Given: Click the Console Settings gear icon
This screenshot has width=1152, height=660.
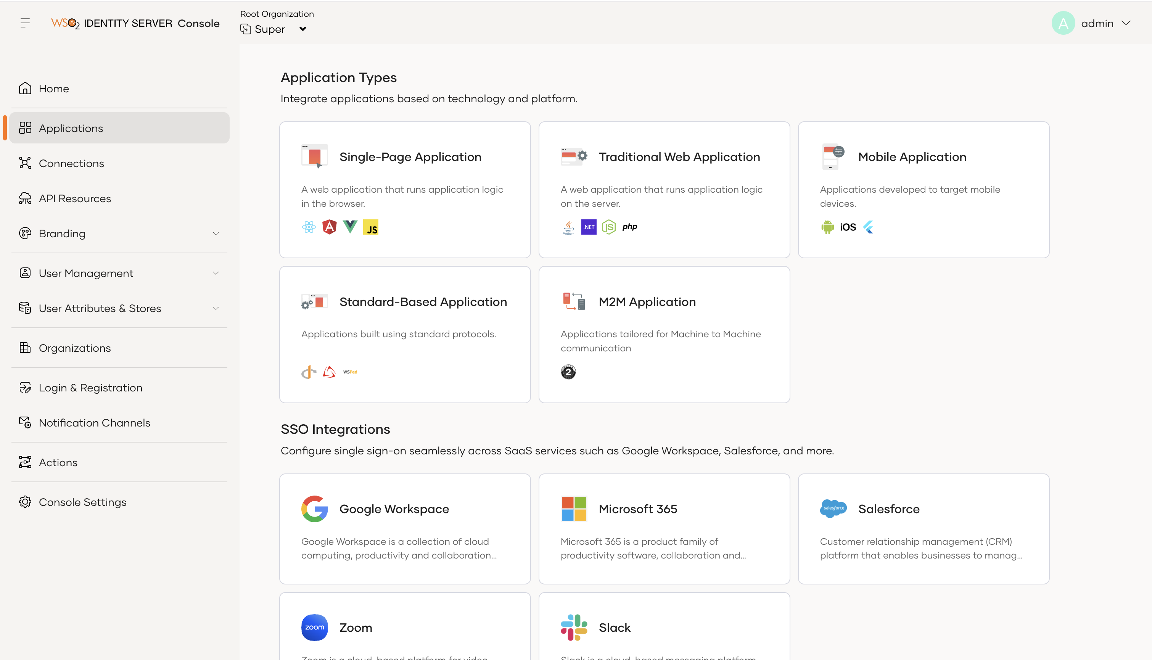Looking at the screenshot, I should [25, 502].
